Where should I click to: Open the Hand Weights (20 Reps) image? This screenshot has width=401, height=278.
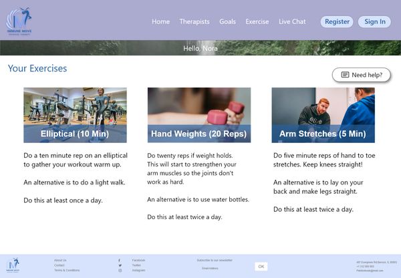[x=198, y=115]
